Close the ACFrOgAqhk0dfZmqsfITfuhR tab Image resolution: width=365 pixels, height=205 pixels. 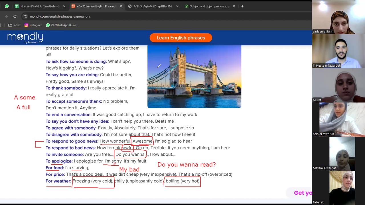177,6
